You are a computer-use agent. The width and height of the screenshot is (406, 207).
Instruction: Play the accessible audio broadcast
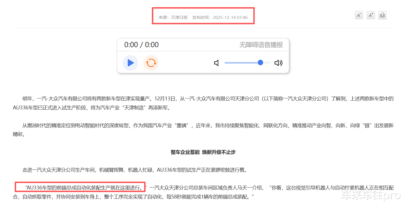pyautogui.click(x=130, y=63)
